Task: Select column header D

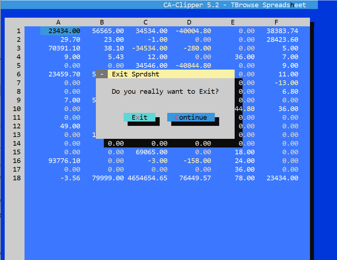Action: pyautogui.click(x=189, y=22)
